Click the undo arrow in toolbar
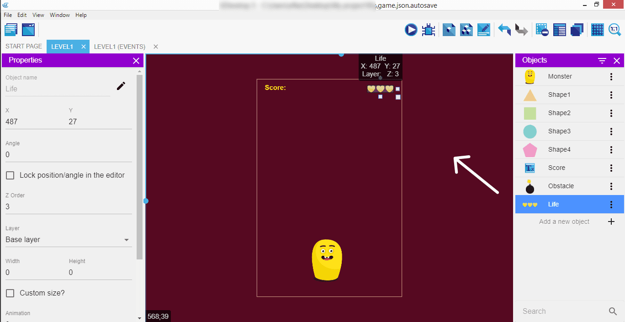This screenshot has width=625, height=322. pyautogui.click(x=504, y=30)
